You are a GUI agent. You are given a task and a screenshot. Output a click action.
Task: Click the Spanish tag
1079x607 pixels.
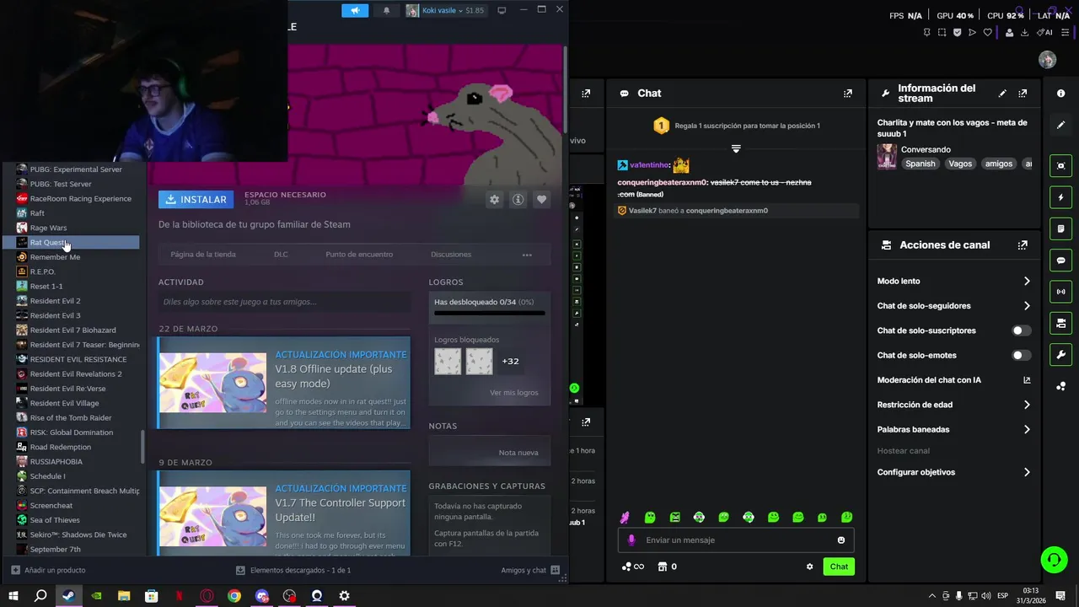coord(921,164)
